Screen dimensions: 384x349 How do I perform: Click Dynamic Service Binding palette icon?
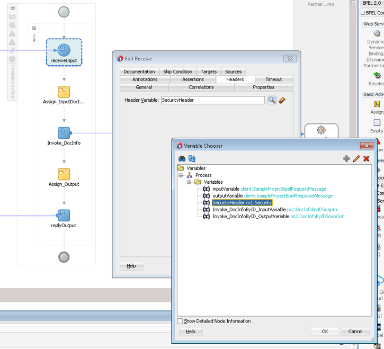pos(377,33)
